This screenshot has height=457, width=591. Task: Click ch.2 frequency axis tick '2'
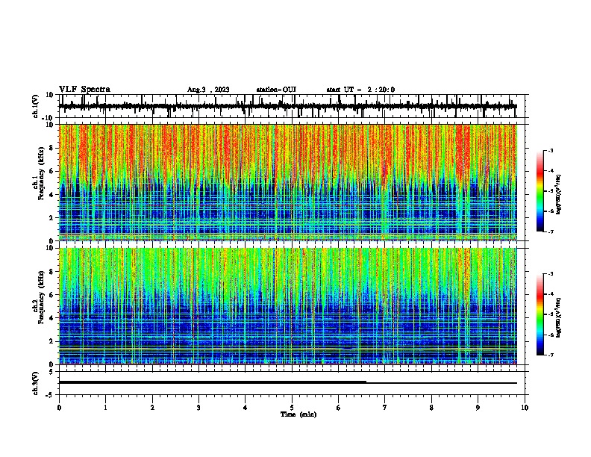[52, 341]
